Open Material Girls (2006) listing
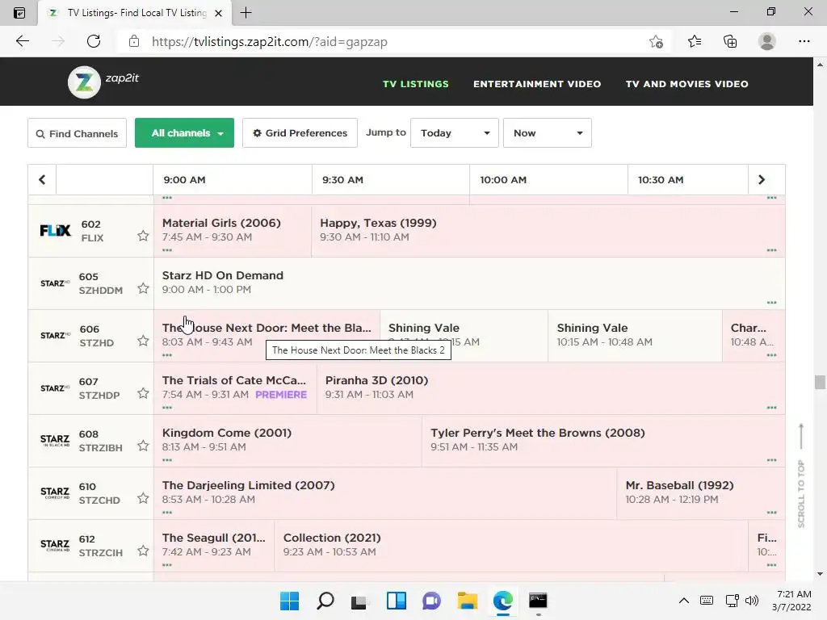 coord(232,230)
